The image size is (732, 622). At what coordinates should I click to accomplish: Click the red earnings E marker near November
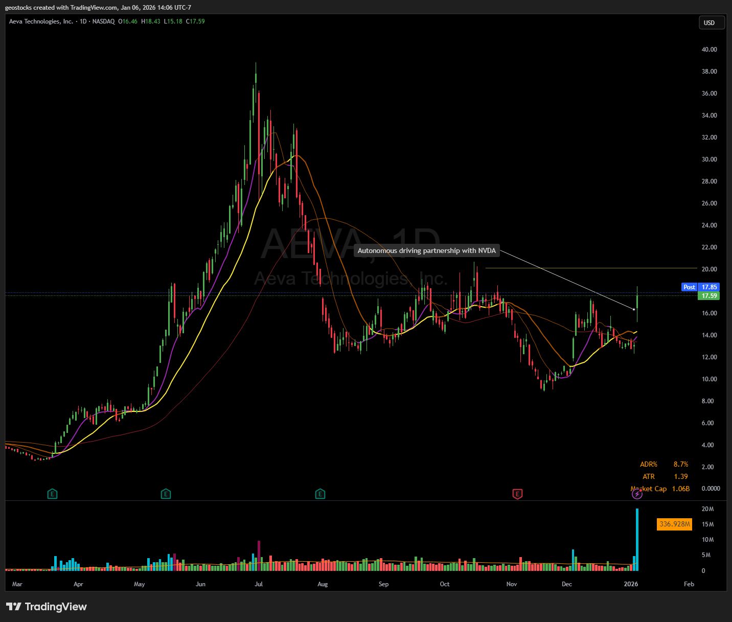pyautogui.click(x=517, y=494)
